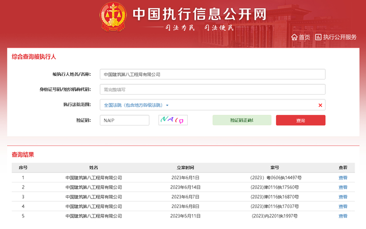Click company name in row 1
Viewport: 366px width, 229px height.
point(94,178)
